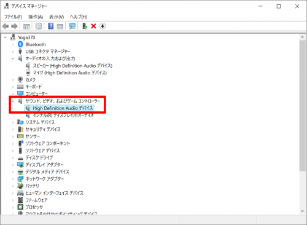The height and width of the screenshot is (225, 307).
Task: Click the disable device down-arrow icon
Action: 103,26
